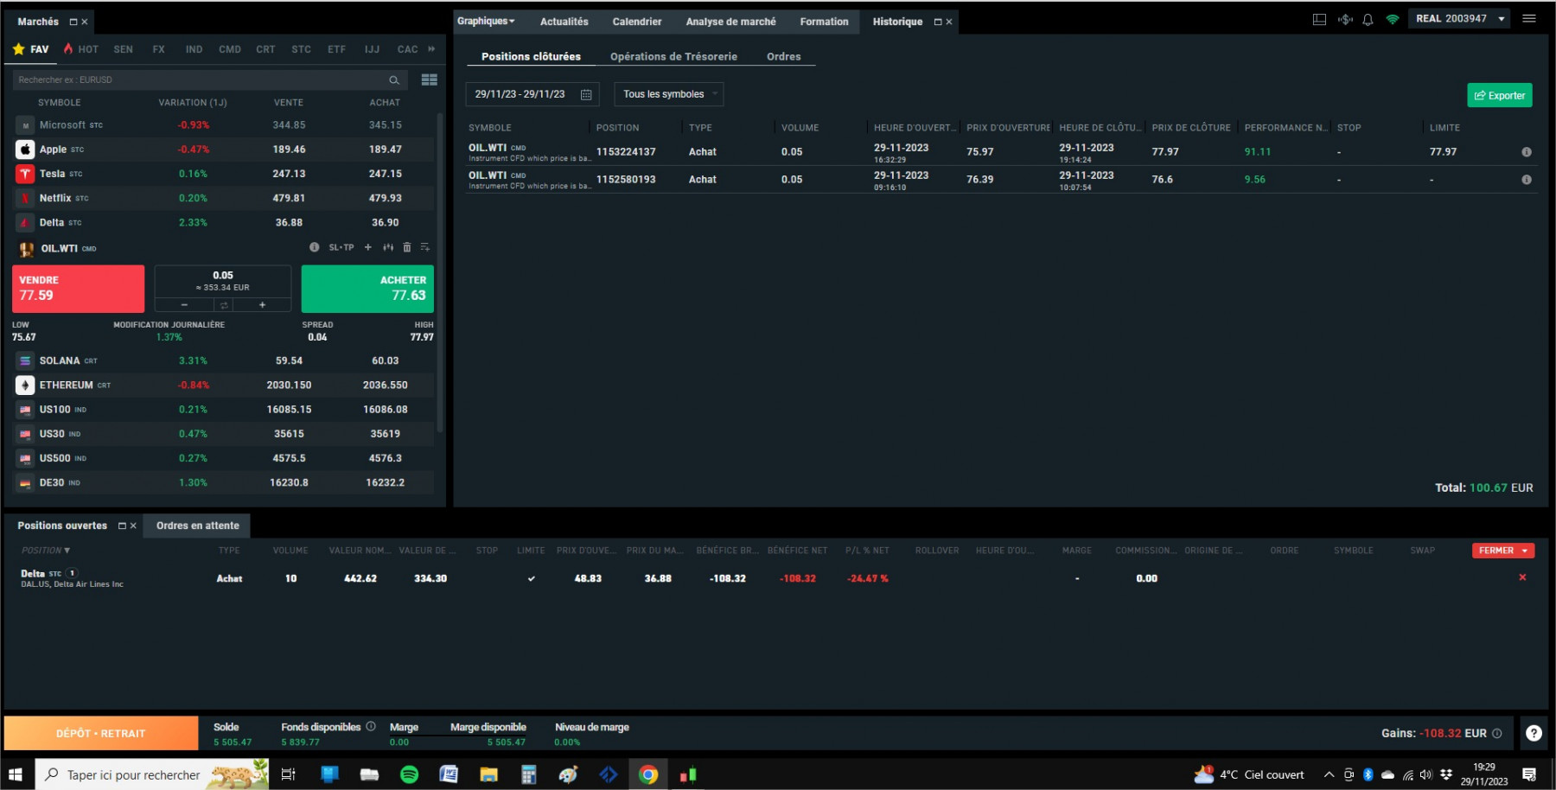Screen dimensions: 1556x790
Task: Increase OIL.WTI volume with plus
Action: click(262, 305)
